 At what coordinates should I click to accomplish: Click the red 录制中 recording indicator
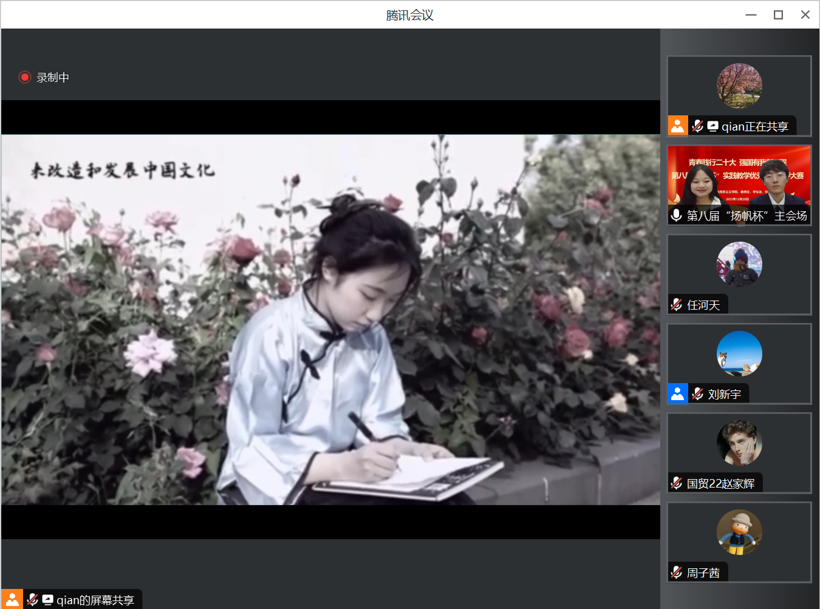tap(25, 77)
